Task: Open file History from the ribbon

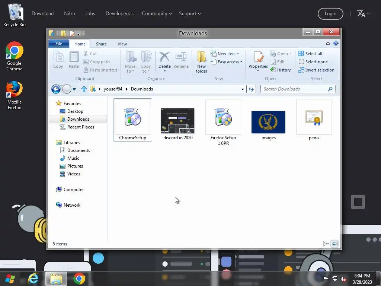Action: (281, 70)
